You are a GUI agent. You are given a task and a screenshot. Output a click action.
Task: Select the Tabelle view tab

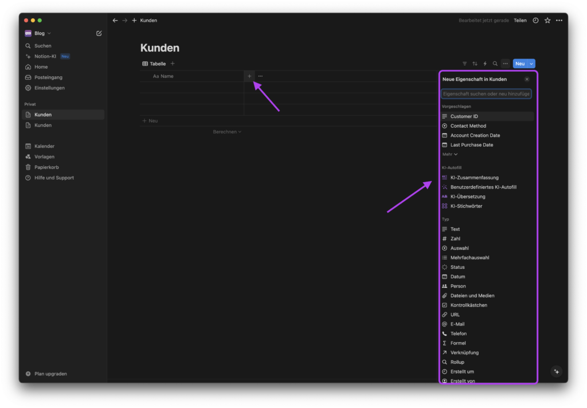(154, 64)
